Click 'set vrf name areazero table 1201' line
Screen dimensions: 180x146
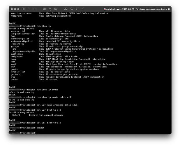[57, 105]
